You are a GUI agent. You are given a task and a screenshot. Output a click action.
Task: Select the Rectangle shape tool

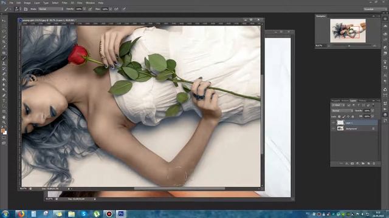(x=4, y=111)
